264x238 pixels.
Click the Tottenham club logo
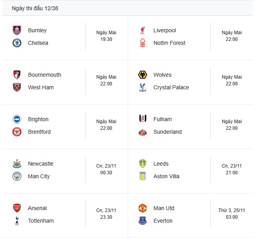[x=17, y=221]
